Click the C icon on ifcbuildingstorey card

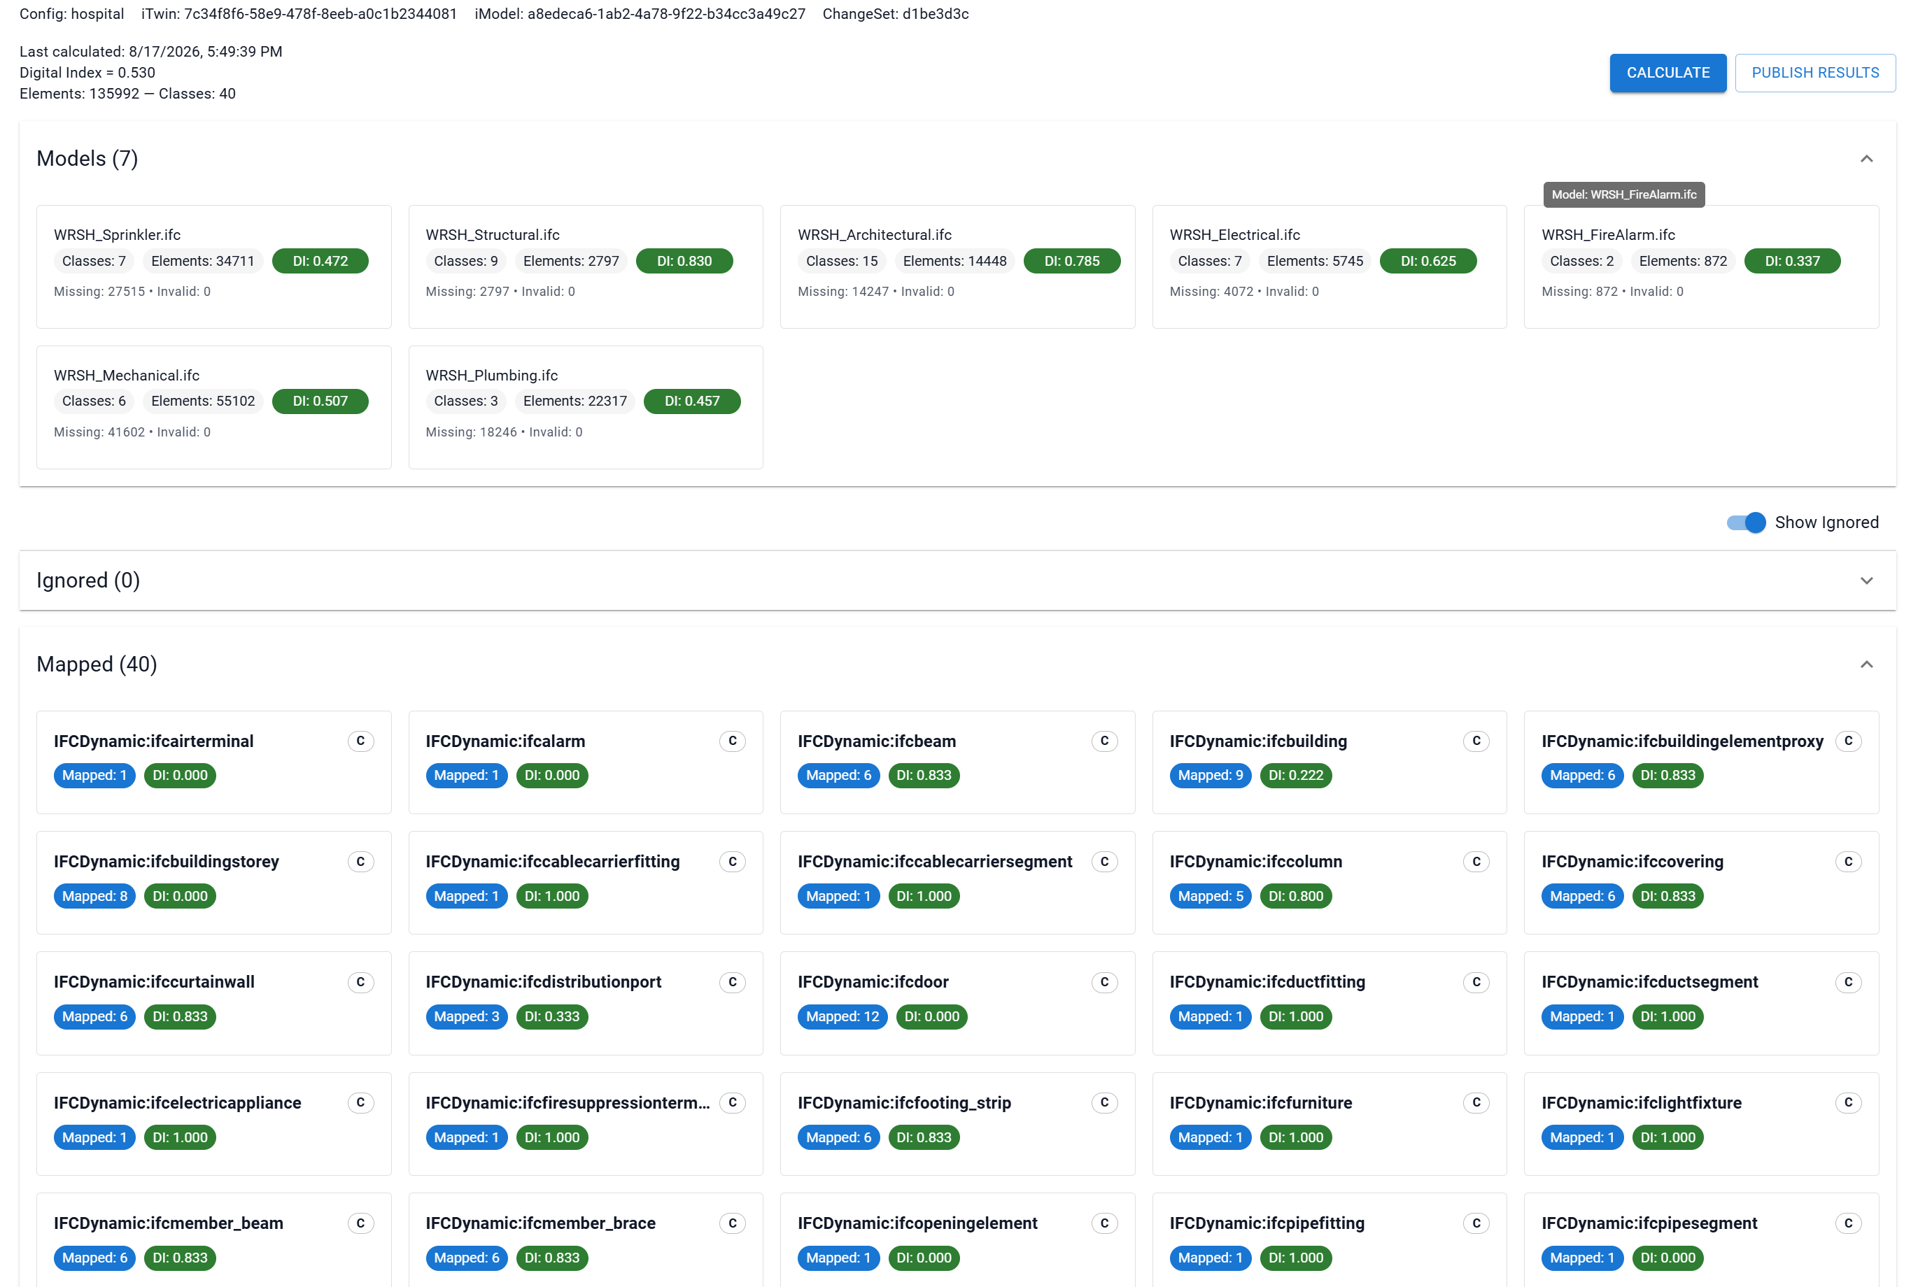(x=360, y=861)
